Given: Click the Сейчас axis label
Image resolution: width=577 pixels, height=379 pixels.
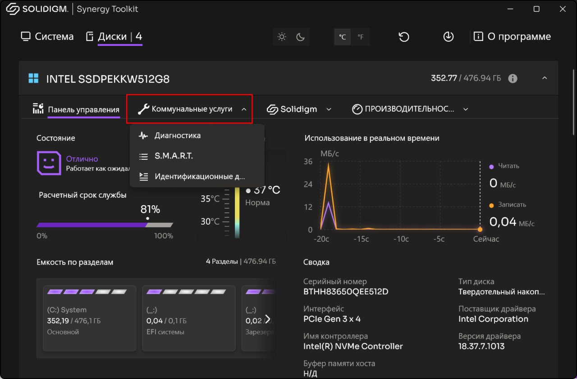Looking at the screenshot, I should click(x=486, y=239).
